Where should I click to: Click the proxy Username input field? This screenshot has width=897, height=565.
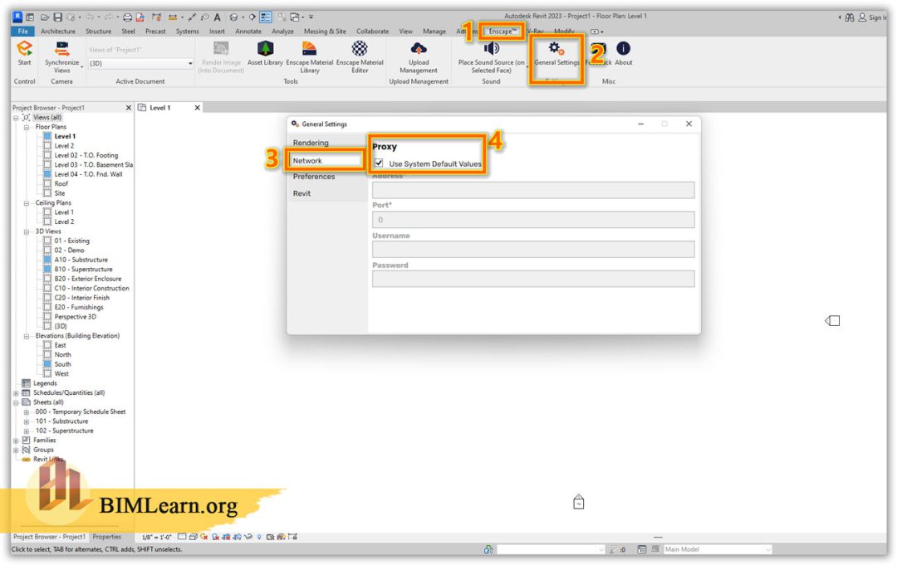(x=533, y=250)
